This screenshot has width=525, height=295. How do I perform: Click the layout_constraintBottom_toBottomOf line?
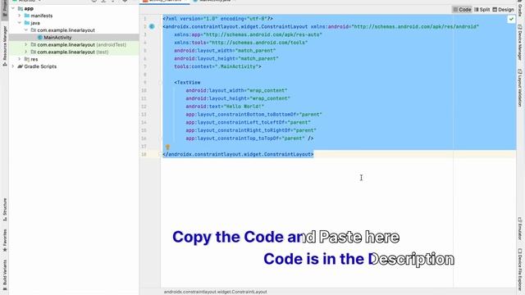click(x=253, y=115)
